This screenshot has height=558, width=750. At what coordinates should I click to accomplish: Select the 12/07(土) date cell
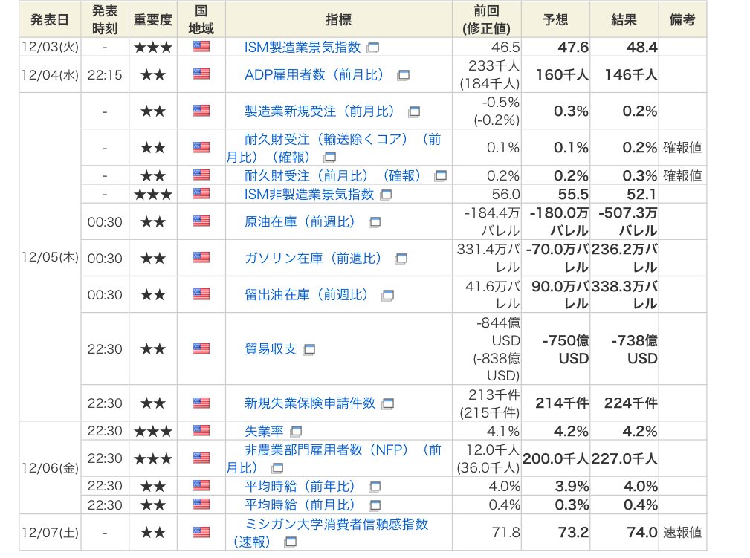50,533
